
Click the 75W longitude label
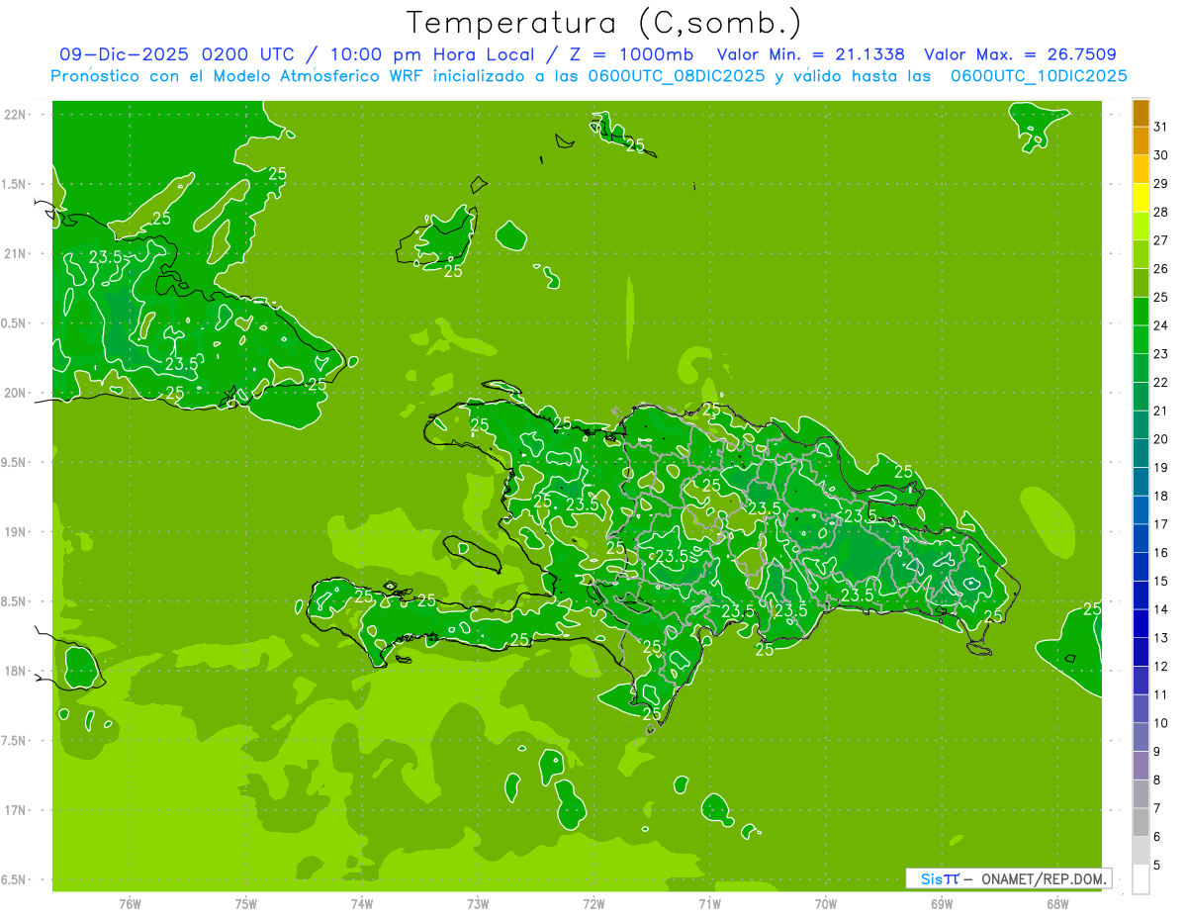(245, 903)
